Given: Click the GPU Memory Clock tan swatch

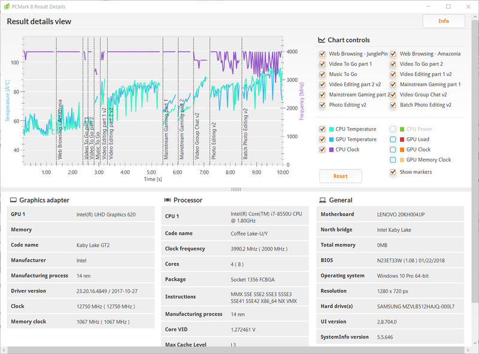Looking at the screenshot, I should (x=402, y=160).
